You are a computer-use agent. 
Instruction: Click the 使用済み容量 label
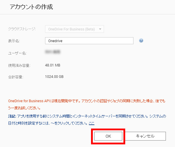click(x=19, y=66)
